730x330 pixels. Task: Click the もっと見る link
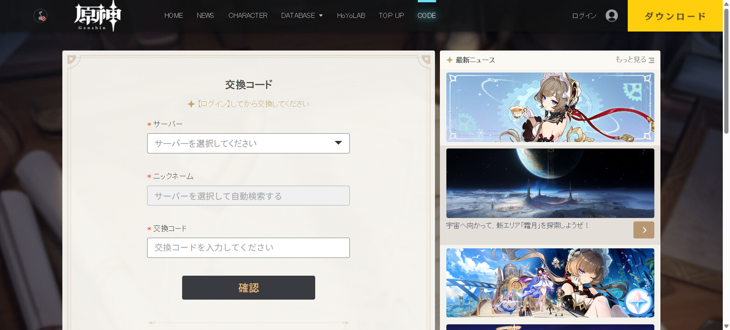click(x=631, y=60)
